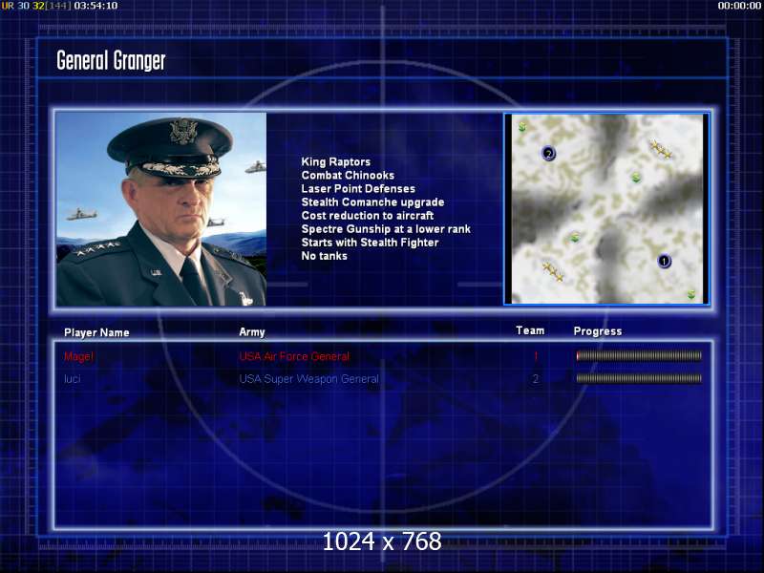The width and height of the screenshot is (764, 573).
Task: Click the 'Laser Point Defenses' line
Action: 358,188
